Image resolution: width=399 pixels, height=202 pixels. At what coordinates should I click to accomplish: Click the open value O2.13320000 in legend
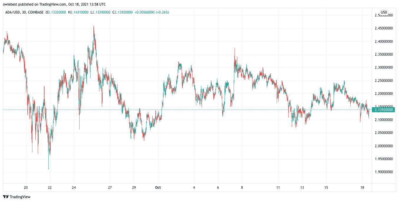[x=57, y=12]
